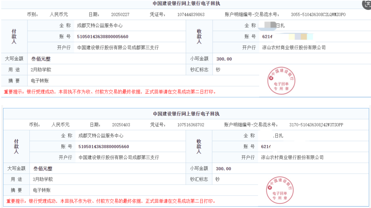The height and width of the screenshot is (208, 371).
Task: Click red 重要提示 notice in 20250227 receipt
Action: [x=110, y=92]
